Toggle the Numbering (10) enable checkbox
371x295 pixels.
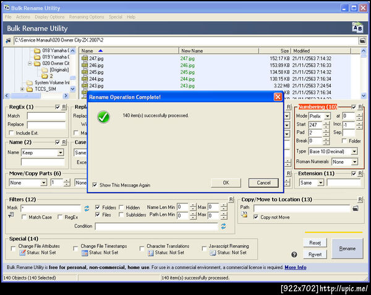coord(354,107)
